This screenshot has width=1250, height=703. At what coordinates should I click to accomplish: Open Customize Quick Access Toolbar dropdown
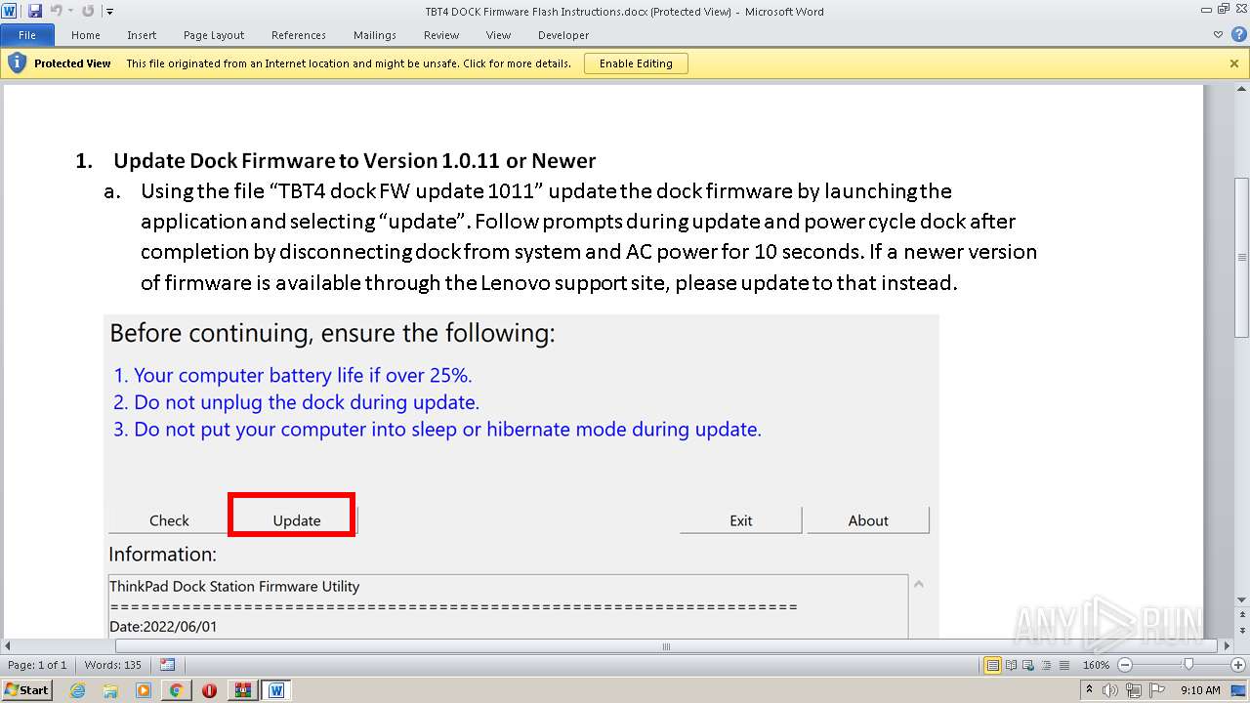pyautogui.click(x=108, y=12)
